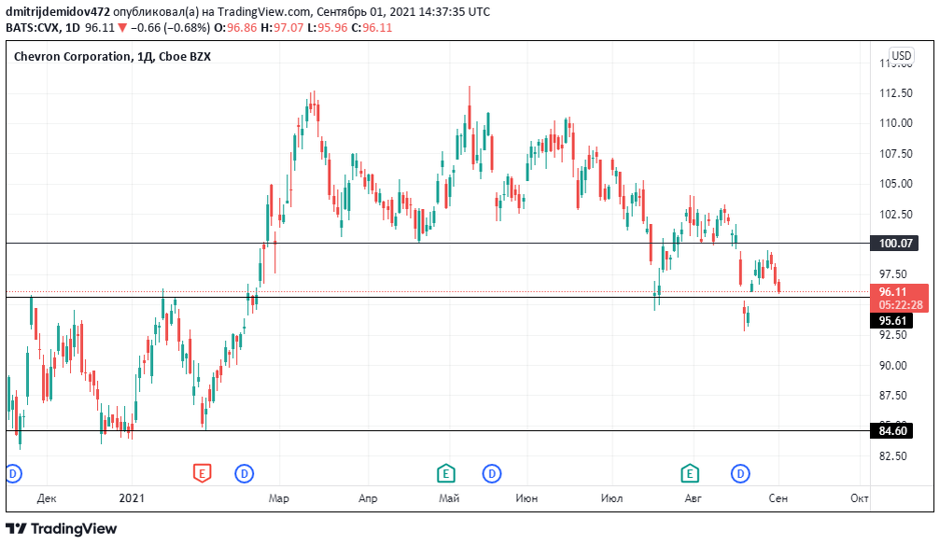Screen dimensions: 940x546
Task: Click the TradingView logo at the bottom
Action: tap(62, 528)
